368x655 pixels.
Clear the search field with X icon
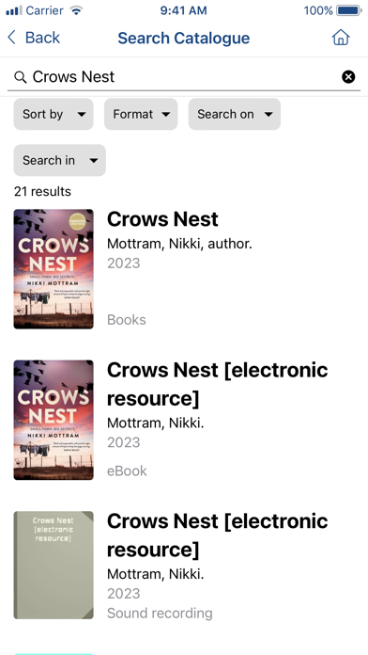point(348,77)
